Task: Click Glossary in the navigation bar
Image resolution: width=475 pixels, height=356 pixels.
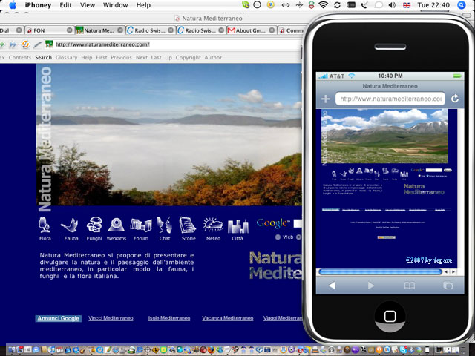Action: click(x=66, y=58)
